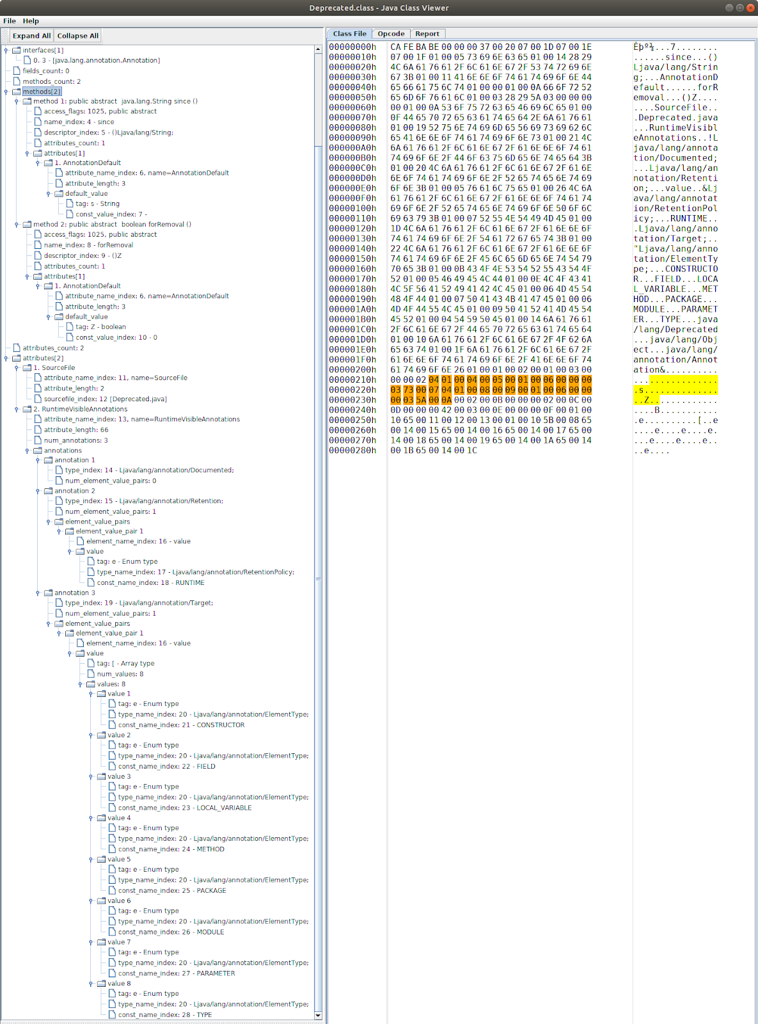Collapse method 1 default_value expander
This screenshot has height=1024, width=758.
click(49, 193)
